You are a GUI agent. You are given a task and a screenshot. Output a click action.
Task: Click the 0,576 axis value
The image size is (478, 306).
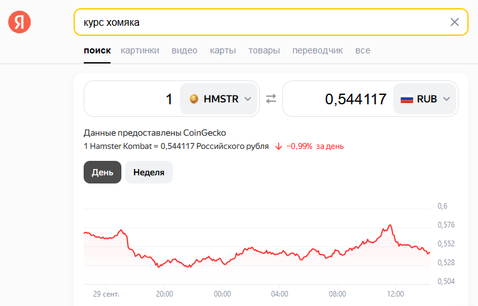point(446,225)
